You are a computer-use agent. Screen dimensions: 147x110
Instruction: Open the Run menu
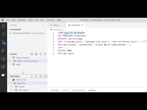pos(42,20)
